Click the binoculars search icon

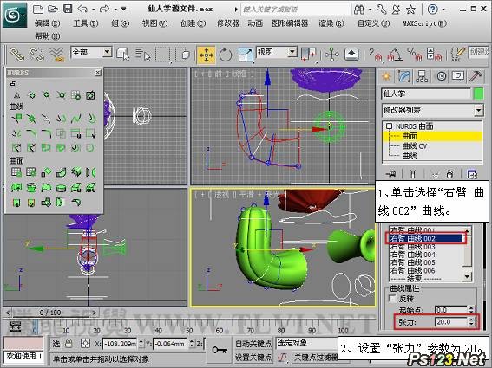click(359, 10)
